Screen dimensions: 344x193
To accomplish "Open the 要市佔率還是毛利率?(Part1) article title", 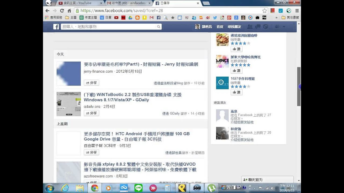I will tap(141, 64).
